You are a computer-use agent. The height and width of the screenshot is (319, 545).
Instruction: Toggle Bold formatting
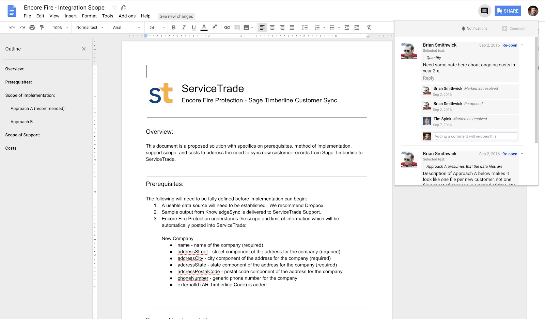coord(174,28)
